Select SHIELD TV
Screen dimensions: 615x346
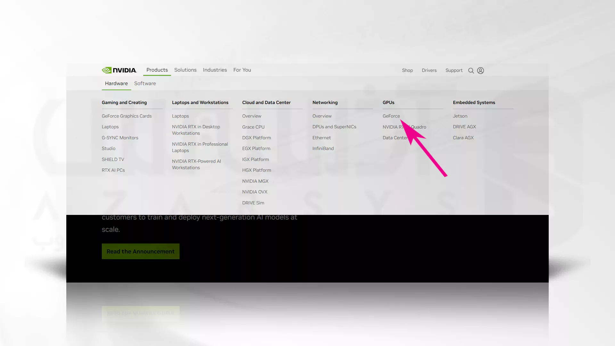point(113,159)
